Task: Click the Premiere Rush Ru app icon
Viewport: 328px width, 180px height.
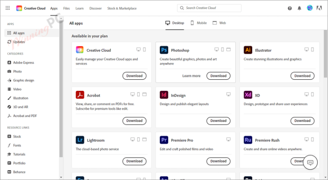Action: pyautogui.click(x=248, y=140)
